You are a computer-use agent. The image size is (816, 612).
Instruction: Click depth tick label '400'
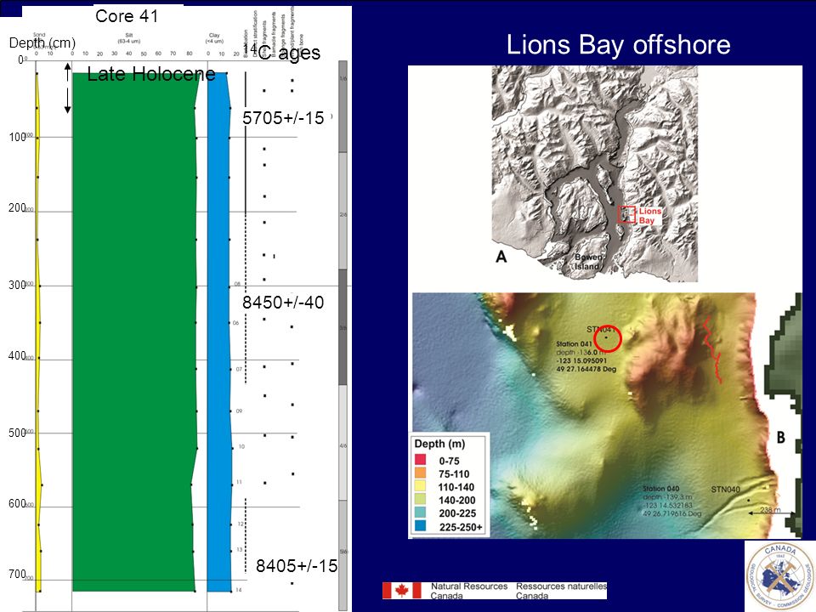tap(17, 356)
